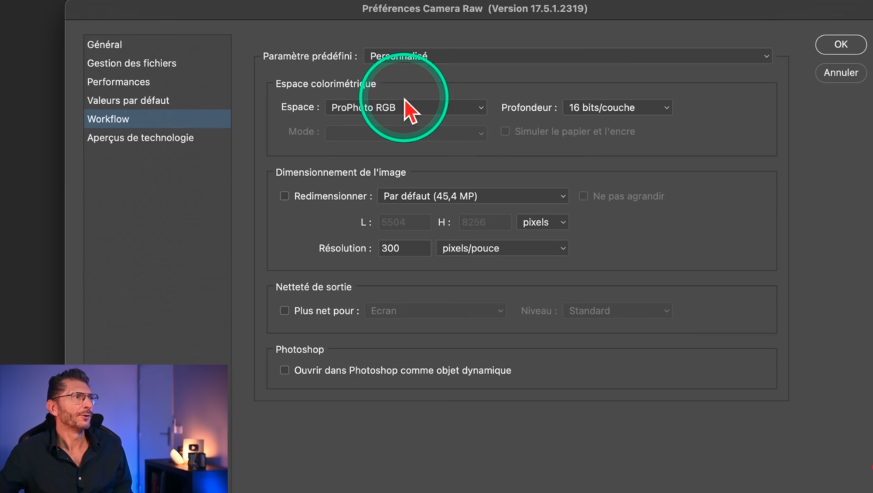The height and width of the screenshot is (493, 873).
Task: Expand the Paramètre prédéfini dropdown
Action: pos(568,56)
